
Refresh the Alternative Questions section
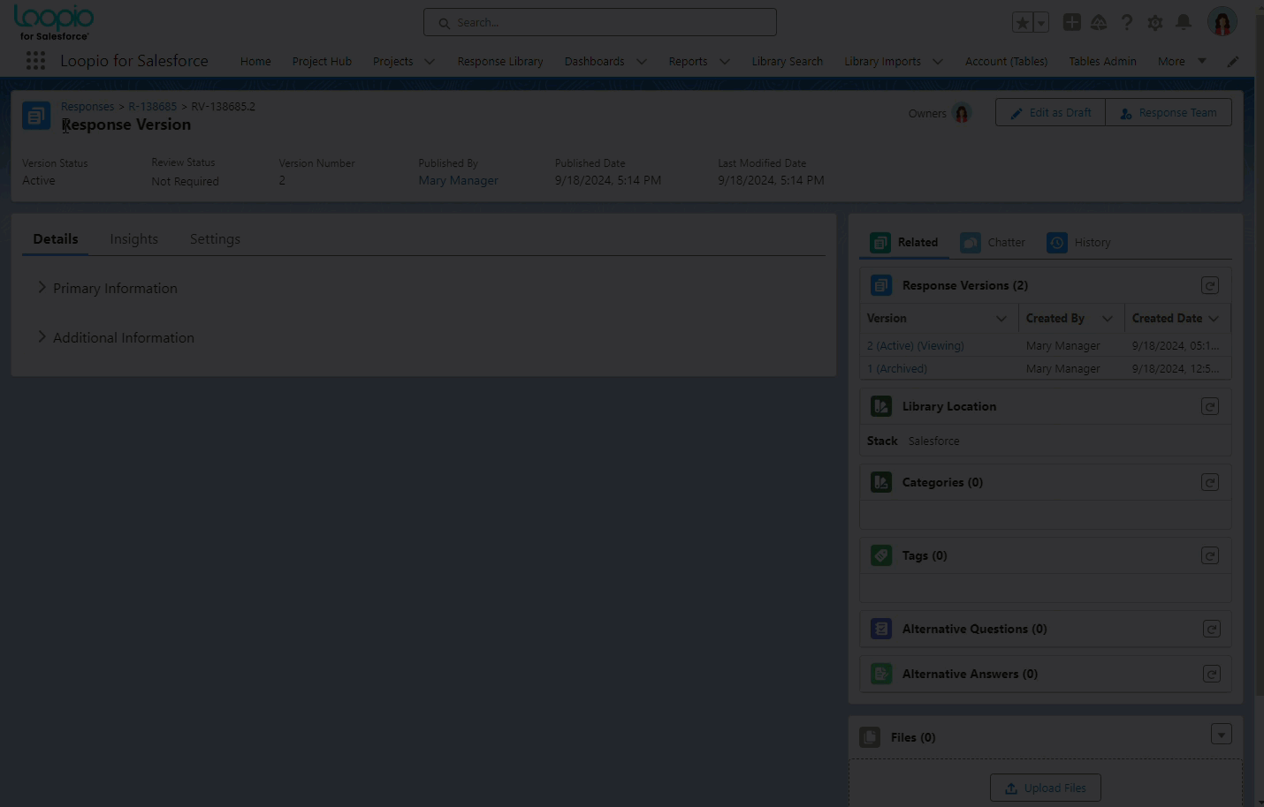(x=1212, y=629)
